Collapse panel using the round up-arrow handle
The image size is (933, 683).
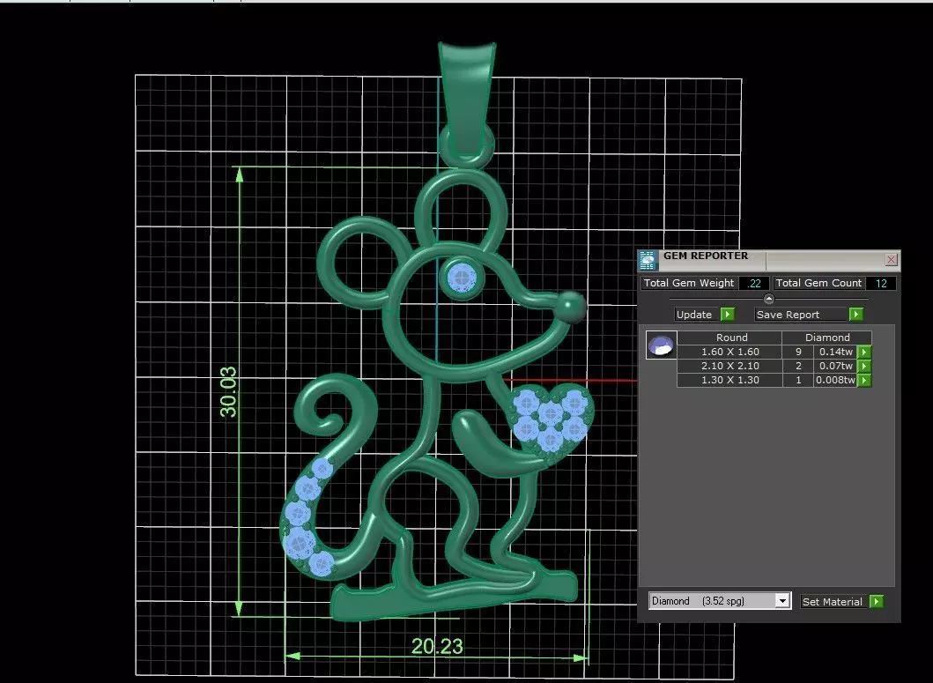[x=769, y=299]
